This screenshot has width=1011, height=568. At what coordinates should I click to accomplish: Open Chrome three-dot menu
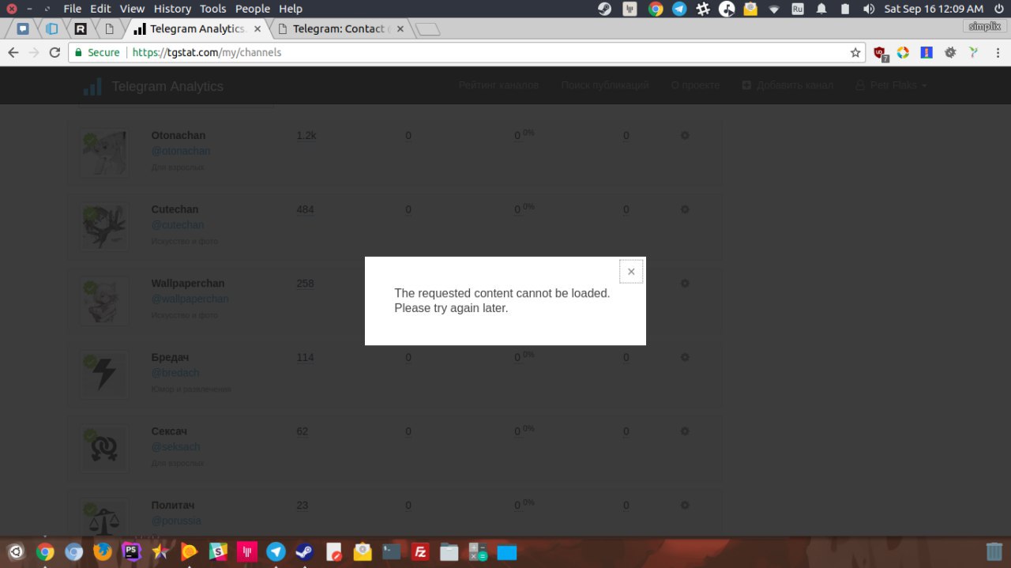click(x=997, y=53)
